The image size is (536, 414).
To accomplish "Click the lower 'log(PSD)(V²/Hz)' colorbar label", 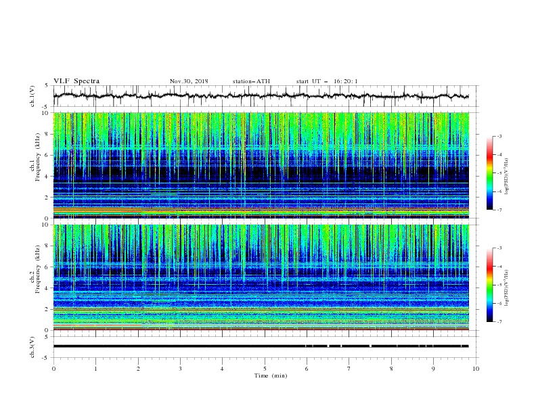I will tap(507, 288).
